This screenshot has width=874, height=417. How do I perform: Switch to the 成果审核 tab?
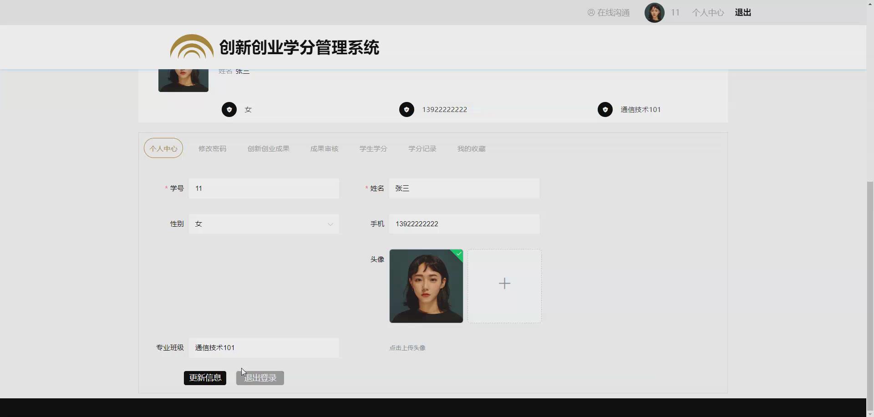point(324,148)
